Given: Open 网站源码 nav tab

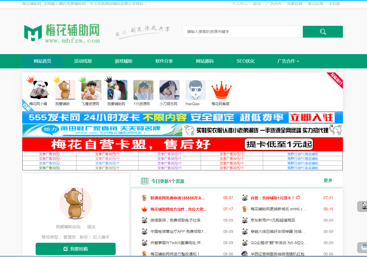Looking at the screenshot, I should pyautogui.click(x=205, y=61).
